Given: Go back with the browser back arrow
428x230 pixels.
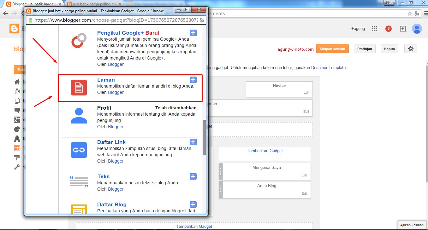Looking at the screenshot, I should tap(5, 14).
